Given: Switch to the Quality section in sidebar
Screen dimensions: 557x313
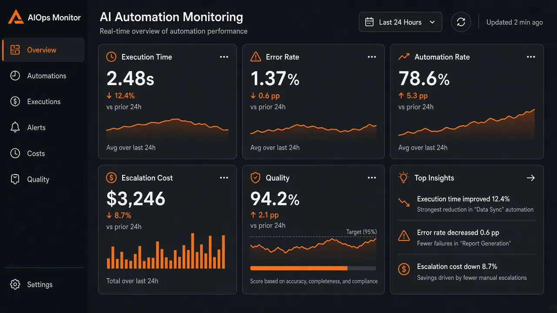Looking at the screenshot, I should pos(44,179).
